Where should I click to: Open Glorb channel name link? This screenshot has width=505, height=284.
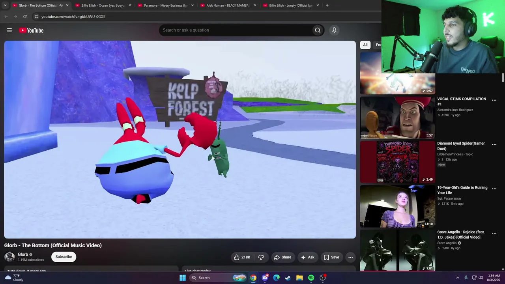tap(23, 254)
